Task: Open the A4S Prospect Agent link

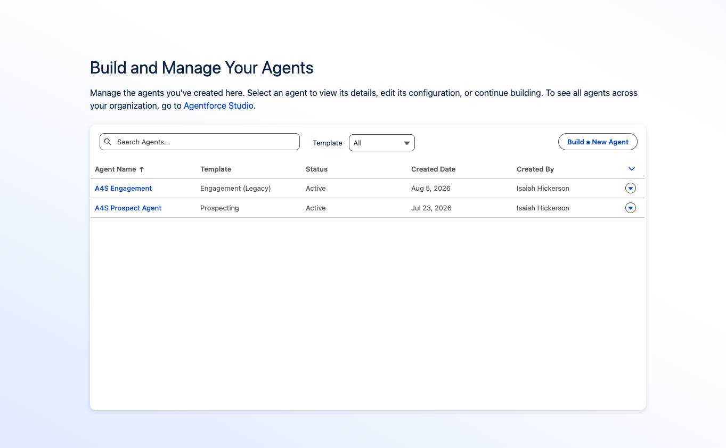Action: point(128,208)
